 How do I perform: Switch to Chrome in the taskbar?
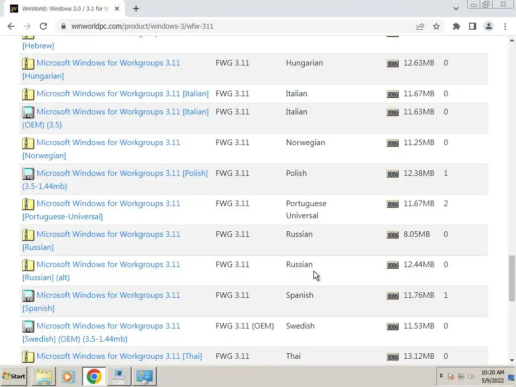click(x=94, y=376)
